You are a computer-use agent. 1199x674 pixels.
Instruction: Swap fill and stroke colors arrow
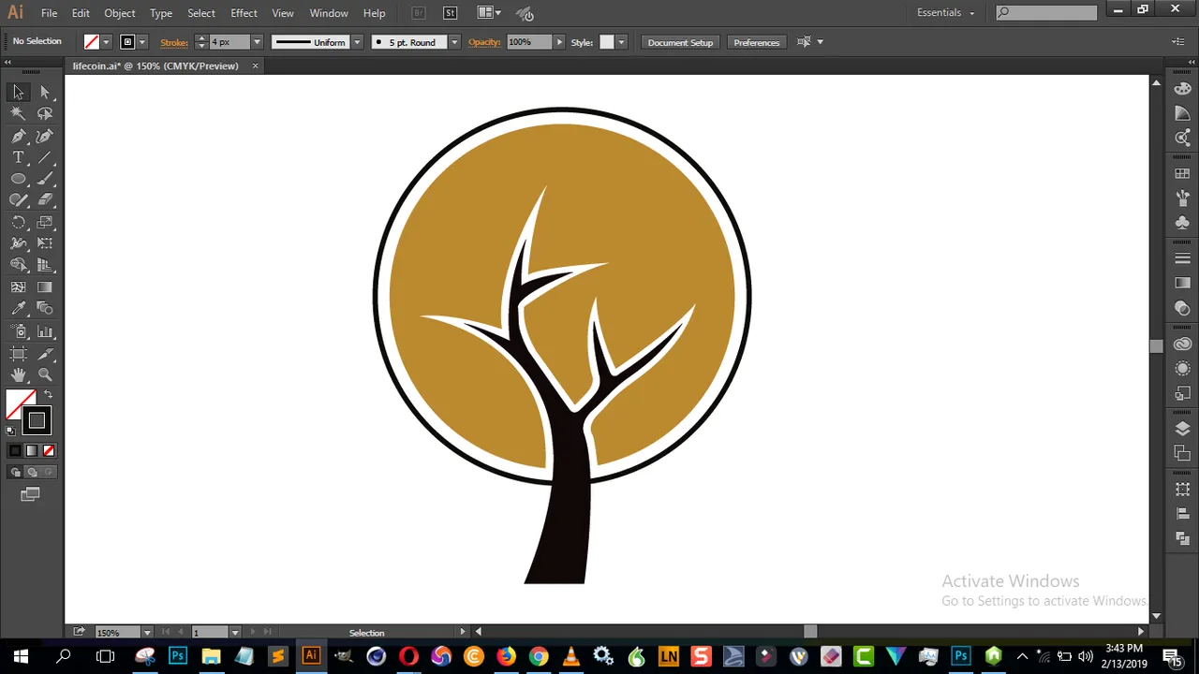(48, 395)
